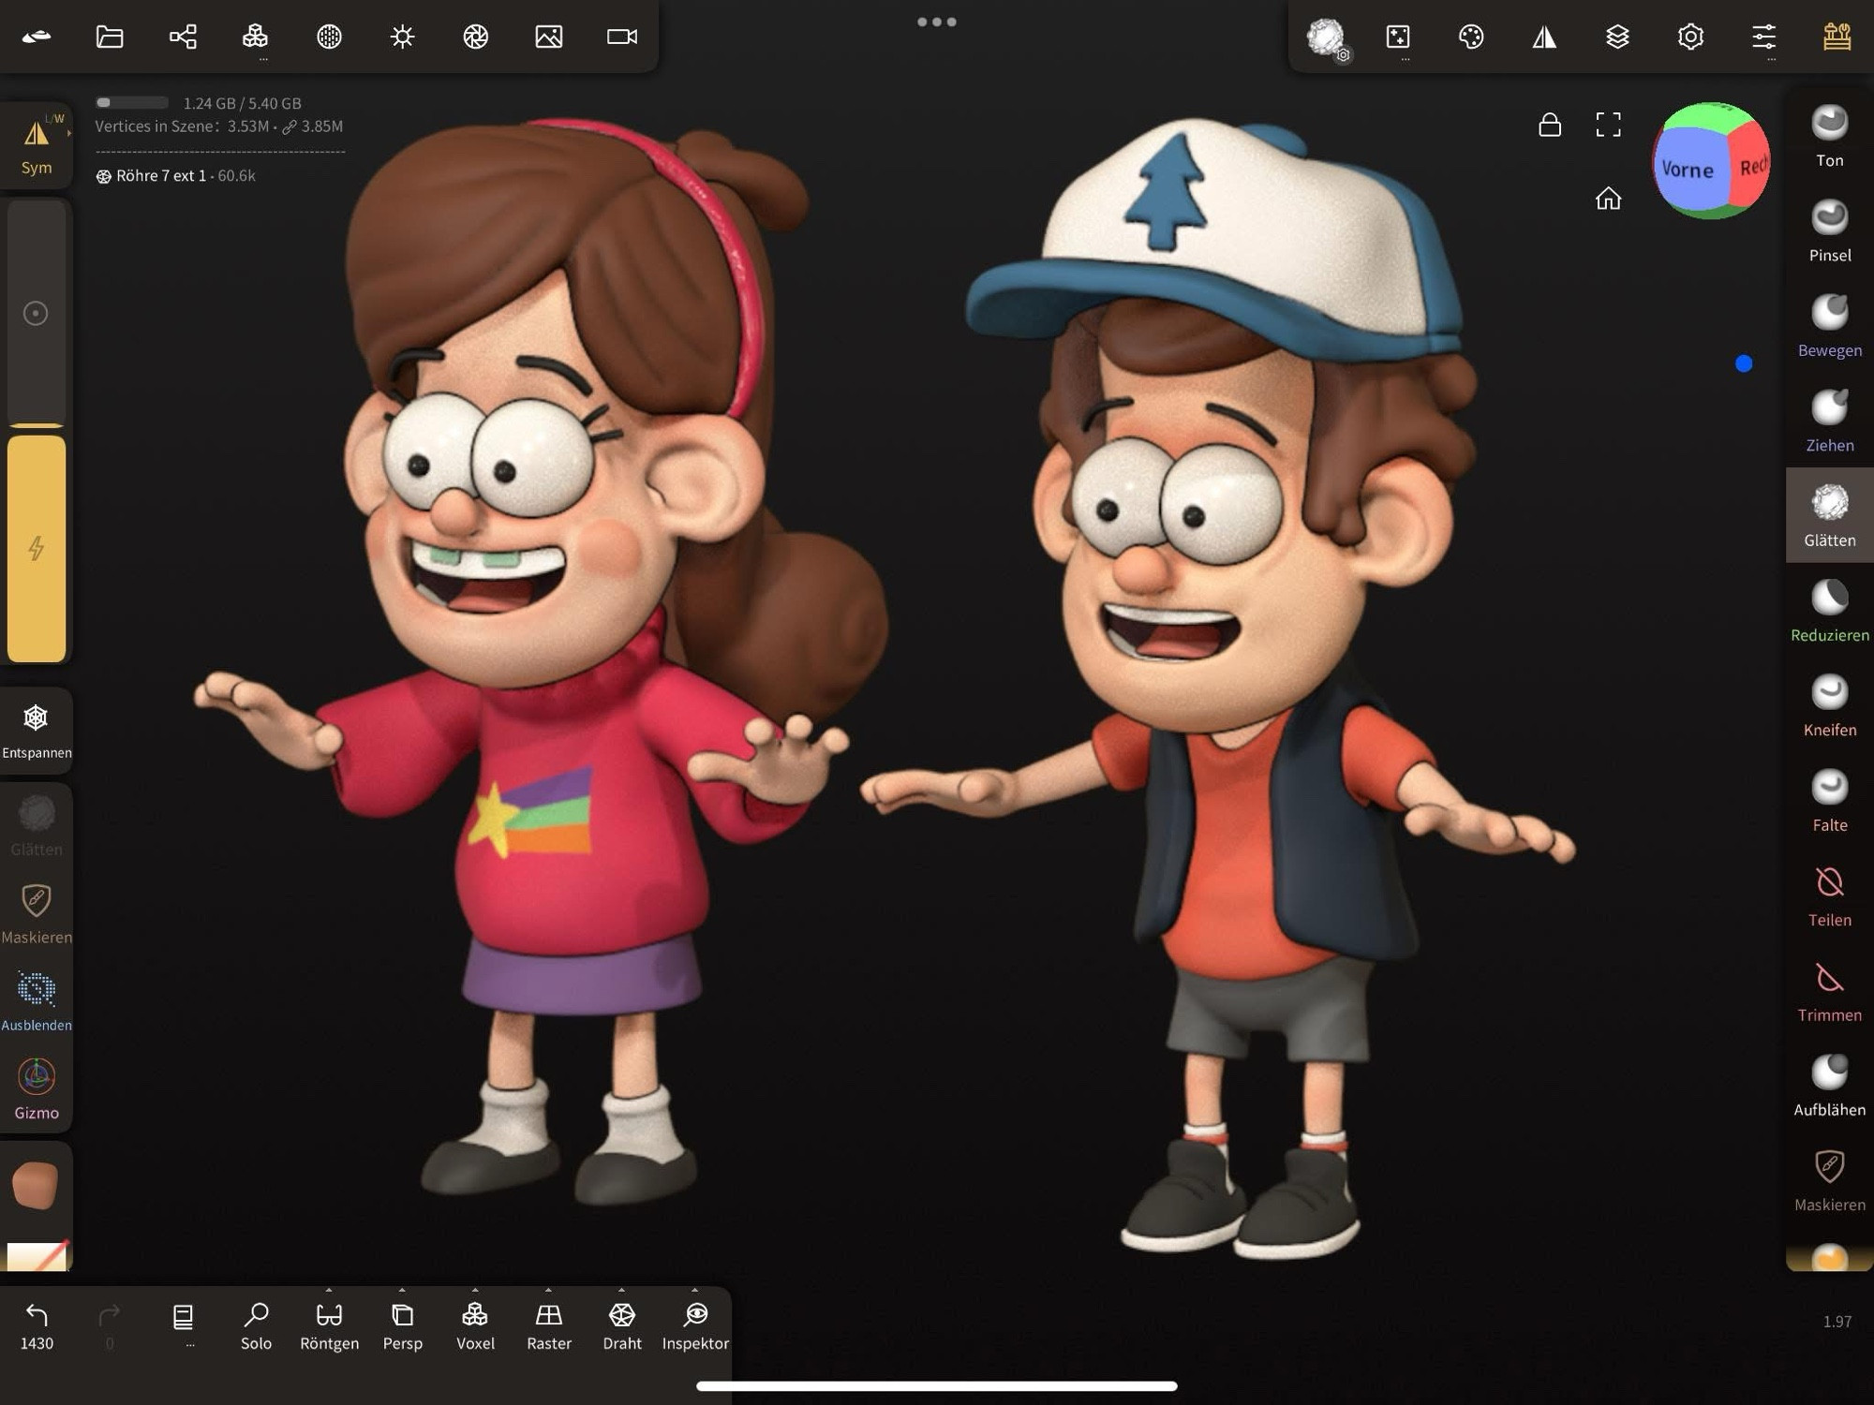
Task: Toggle Raster grid display
Action: tap(549, 1326)
